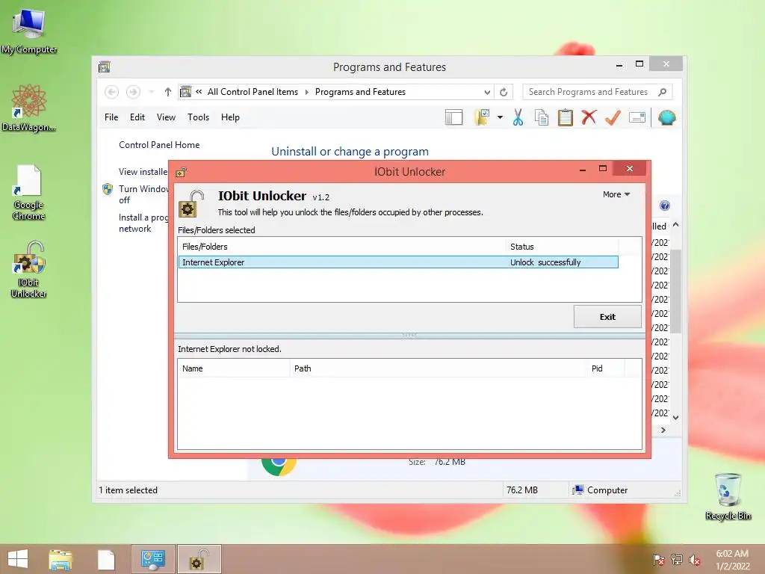Expand the address bar history dropdown
Screen dimensions: 765x574
(x=487, y=92)
